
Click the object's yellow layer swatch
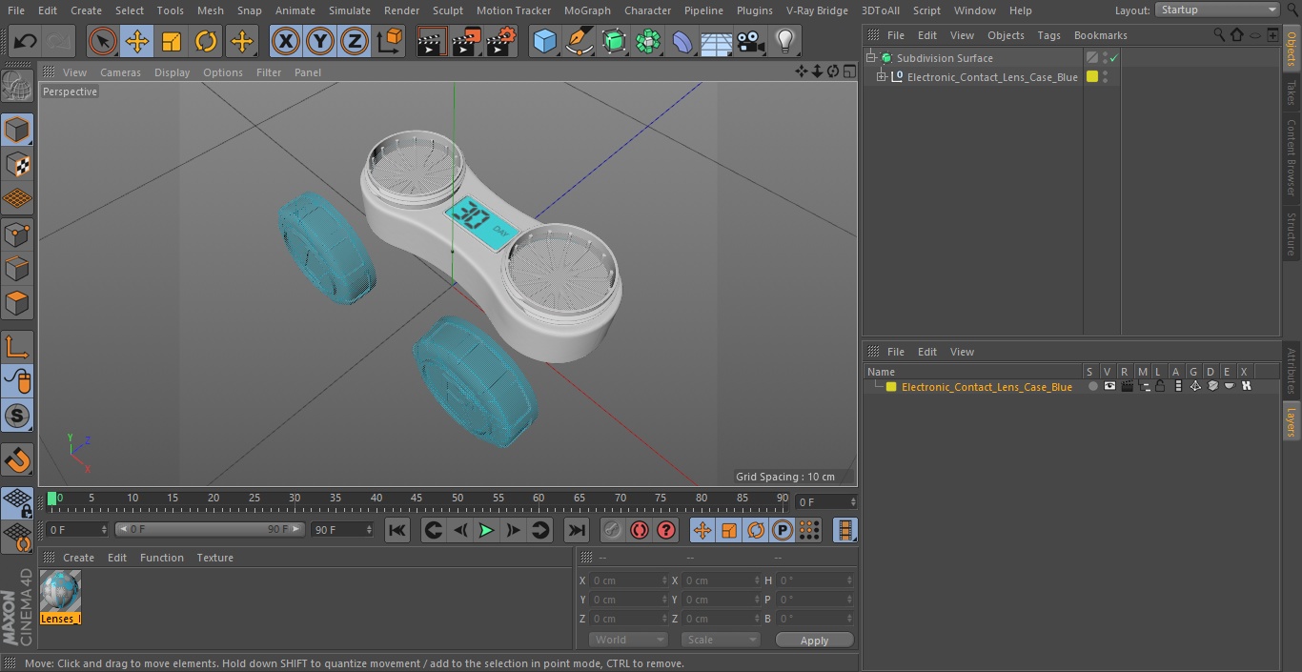(x=1092, y=77)
